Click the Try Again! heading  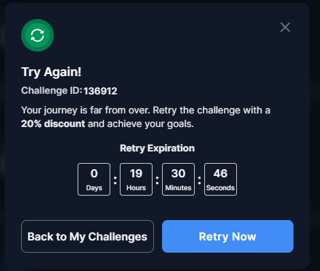pyautogui.click(x=51, y=72)
